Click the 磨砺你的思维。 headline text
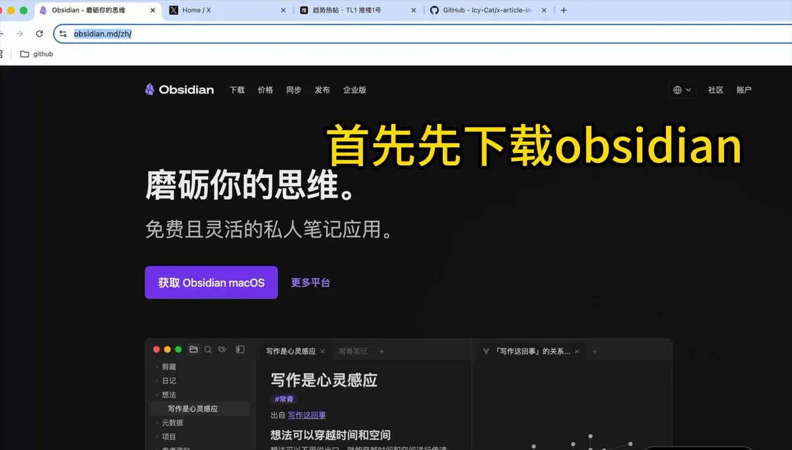The width and height of the screenshot is (792, 450). point(252,187)
